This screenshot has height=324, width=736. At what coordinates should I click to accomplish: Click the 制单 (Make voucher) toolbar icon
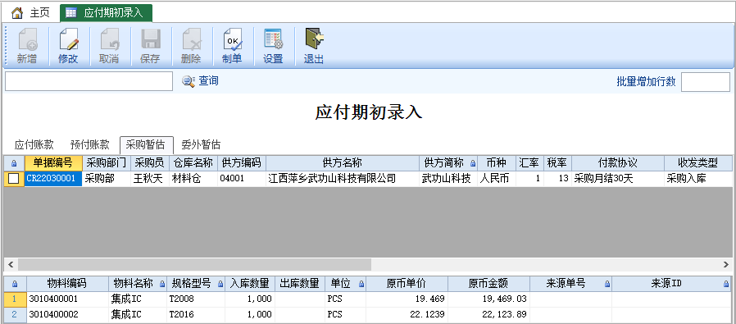coord(232,39)
